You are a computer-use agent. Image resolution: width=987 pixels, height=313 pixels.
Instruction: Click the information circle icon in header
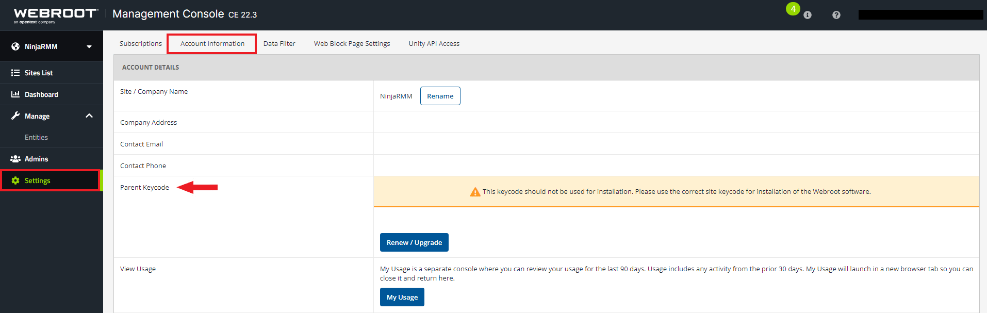pyautogui.click(x=808, y=15)
